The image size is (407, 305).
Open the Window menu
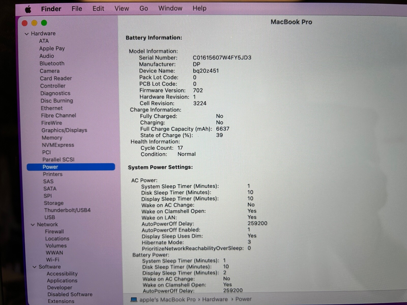pos(170,8)
